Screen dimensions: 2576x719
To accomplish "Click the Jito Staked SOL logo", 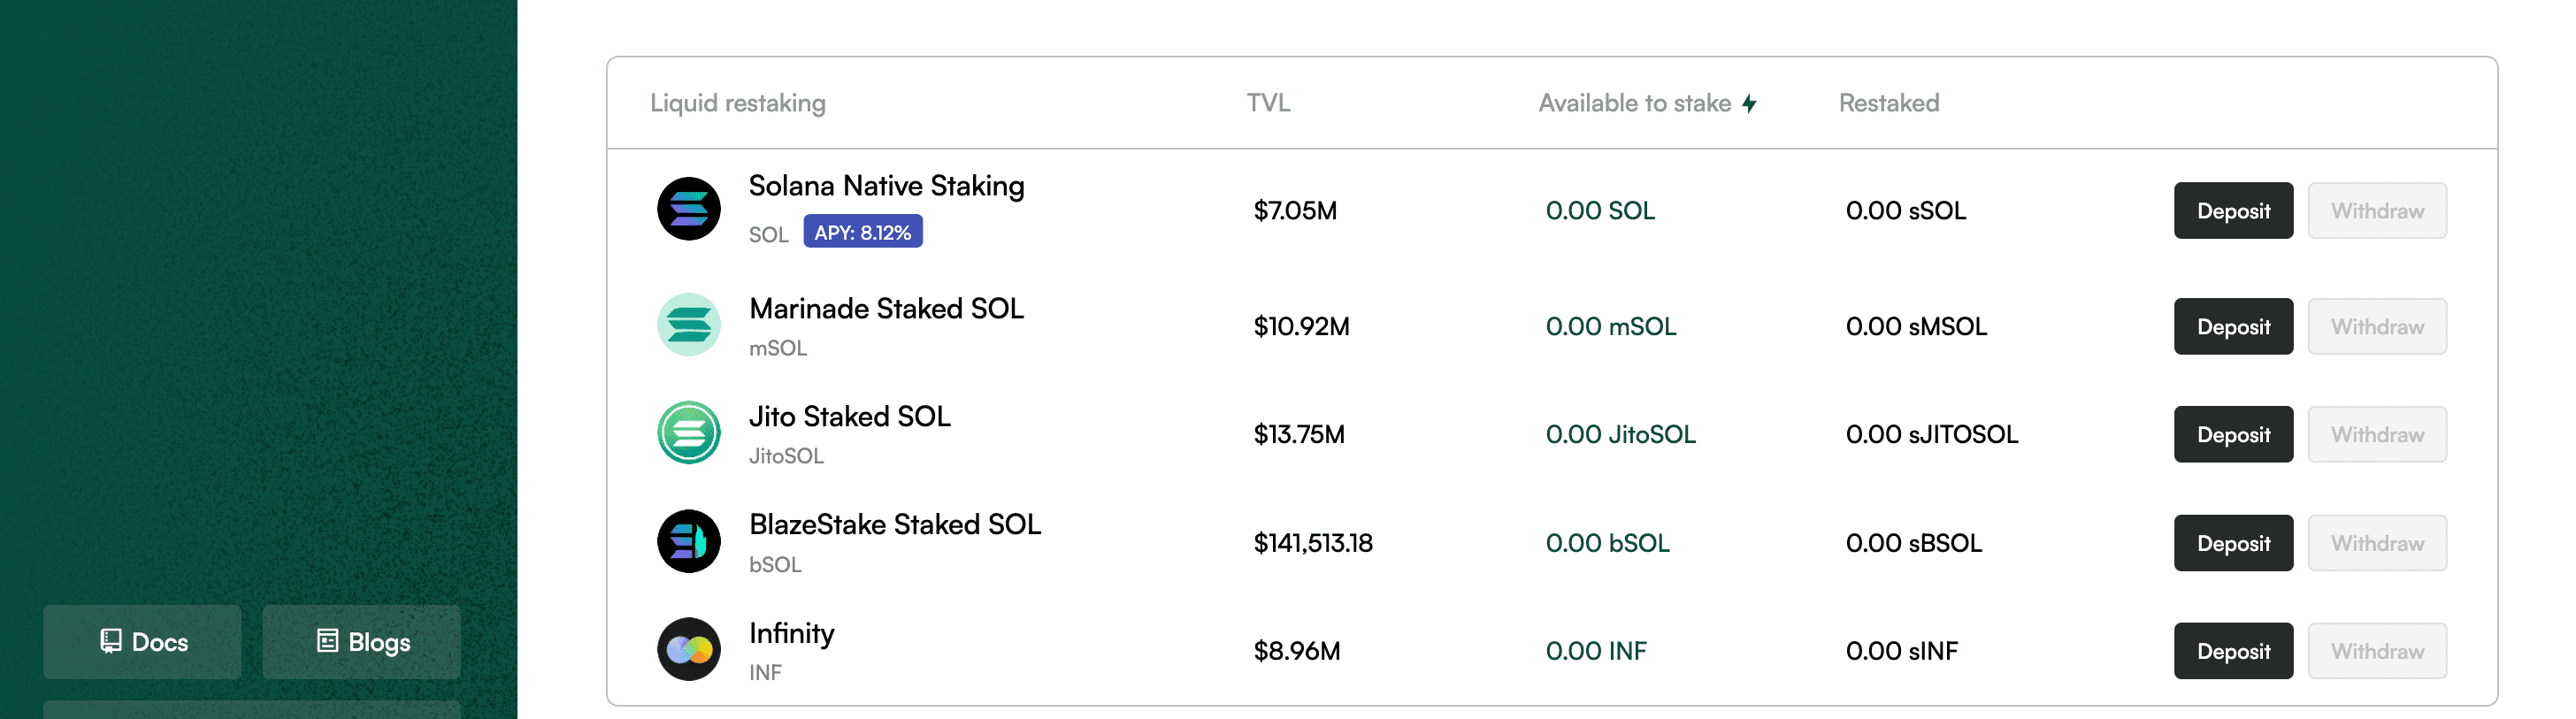I will coord(688,433).
